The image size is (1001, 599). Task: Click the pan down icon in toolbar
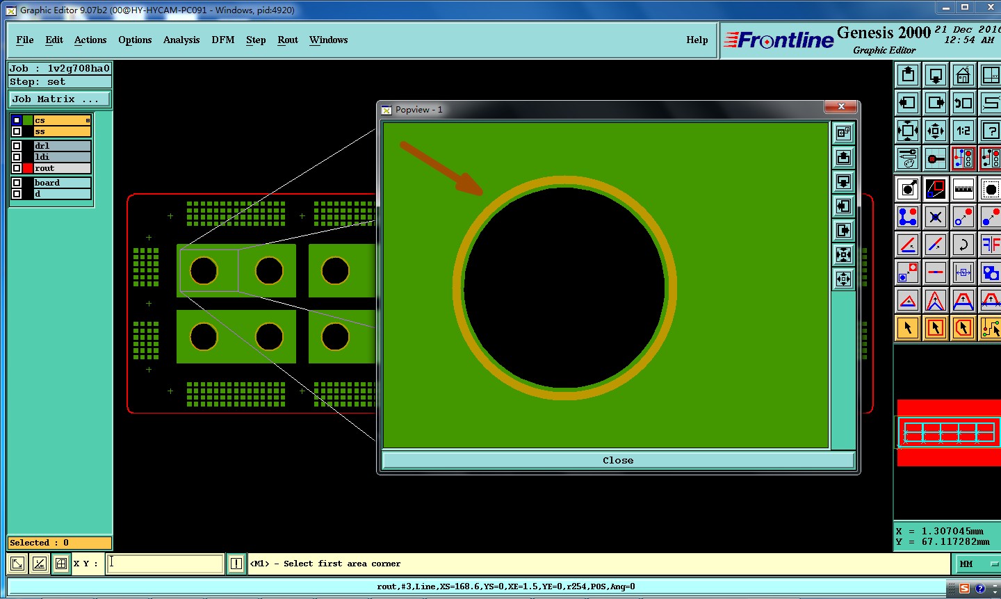pyautogui.click(x=936, y=75)
